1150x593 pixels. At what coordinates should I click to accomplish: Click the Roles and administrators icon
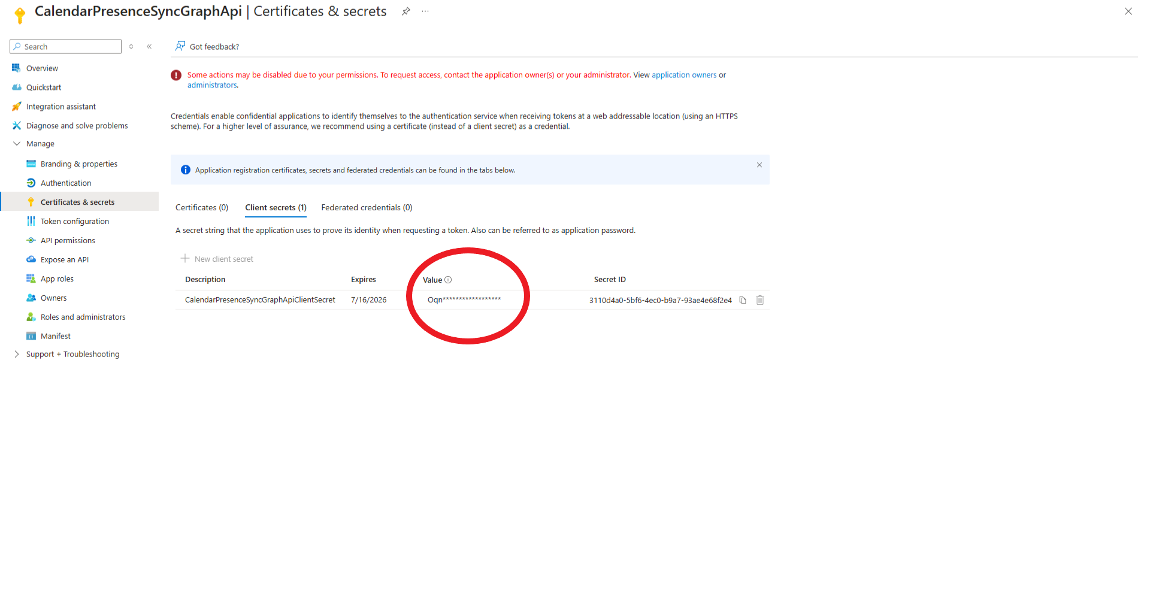31,317
